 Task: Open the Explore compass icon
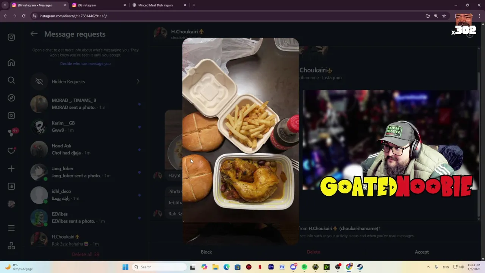[x=11, y=98]
